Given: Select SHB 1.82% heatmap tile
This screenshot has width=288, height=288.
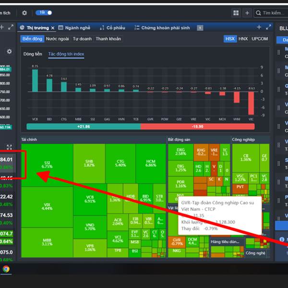Looking at the screenshot, I should click(x=89, y=163).
